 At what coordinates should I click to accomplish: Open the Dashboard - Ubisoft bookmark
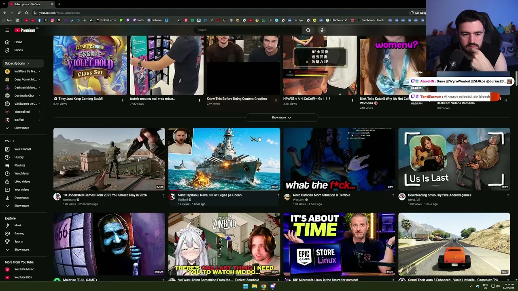pos(371,20)
